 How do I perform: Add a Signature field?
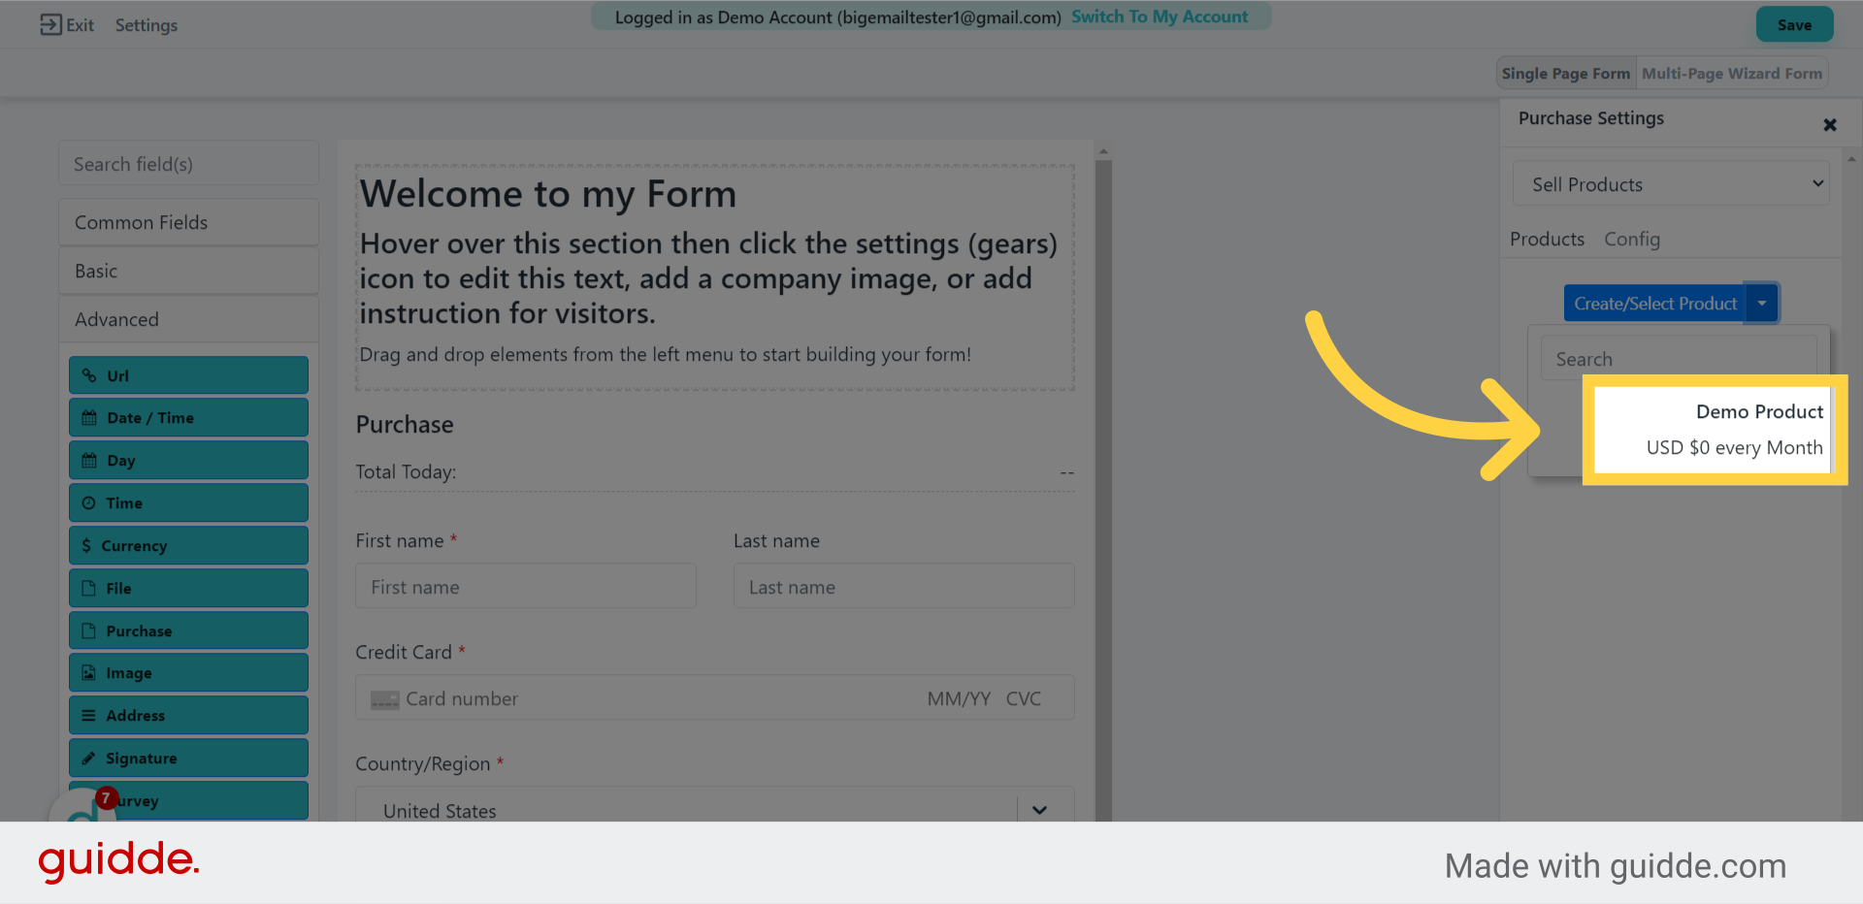(x=188, y=758)
